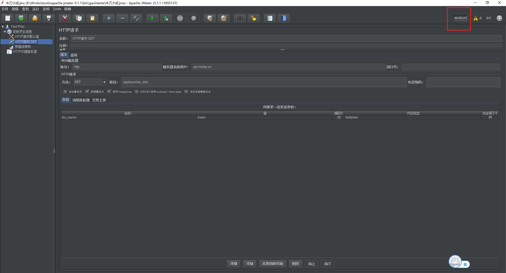Click the server name field api.nnzhp.cn
The width and height of the screenshot is (506, 273).
[288, 67]
